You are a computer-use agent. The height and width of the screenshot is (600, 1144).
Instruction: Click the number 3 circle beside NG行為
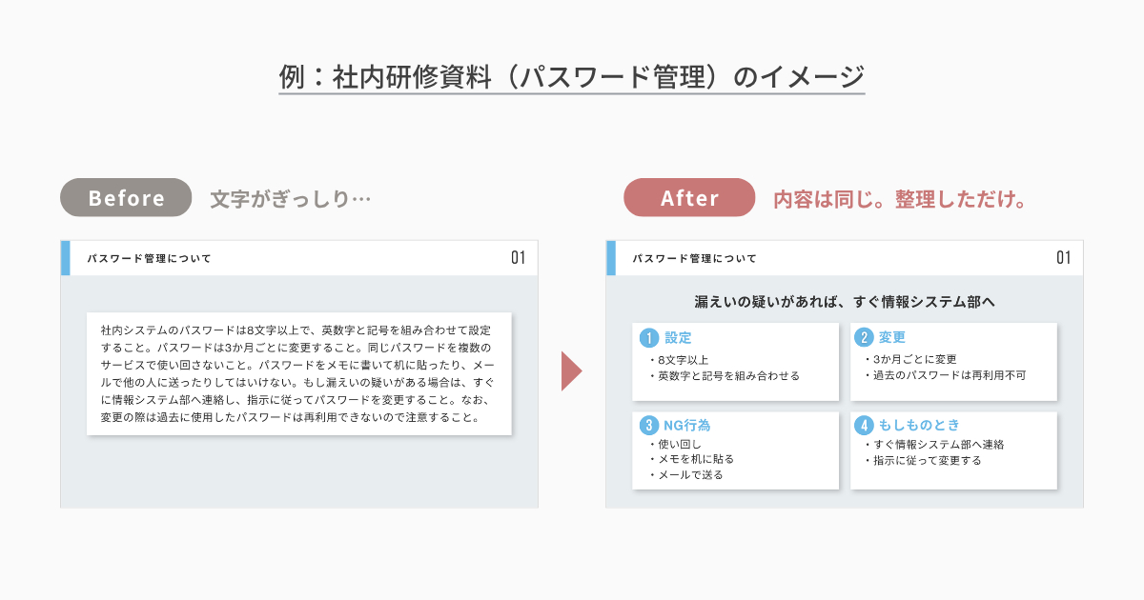(649, 425)
